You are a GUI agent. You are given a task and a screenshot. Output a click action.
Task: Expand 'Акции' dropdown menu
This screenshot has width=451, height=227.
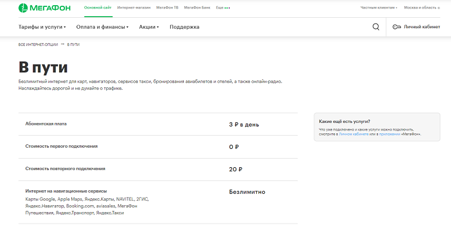point(149,27)
